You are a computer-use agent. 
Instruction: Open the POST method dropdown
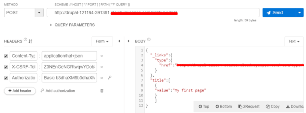coord(39,13)
